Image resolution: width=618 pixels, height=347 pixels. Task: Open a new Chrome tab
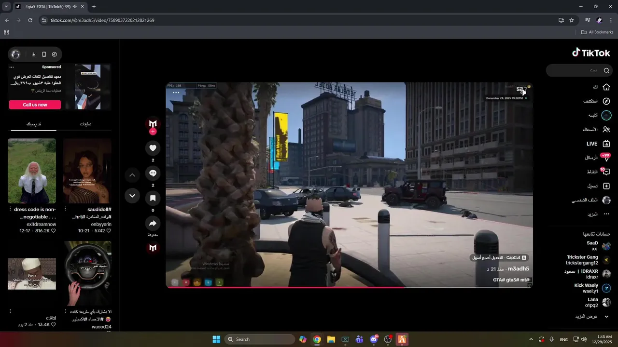(x=94, y=6)
